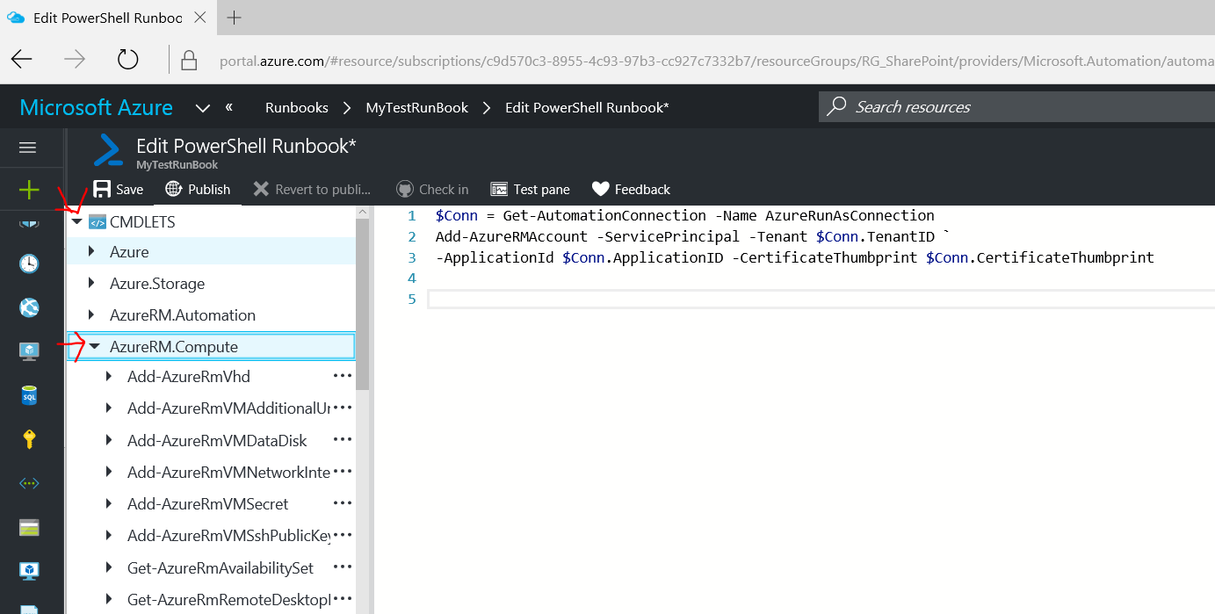Select the Add-AzureRmVMAdditionalUnattendContent tree item

pyautogui.click(x=228, y=408)
